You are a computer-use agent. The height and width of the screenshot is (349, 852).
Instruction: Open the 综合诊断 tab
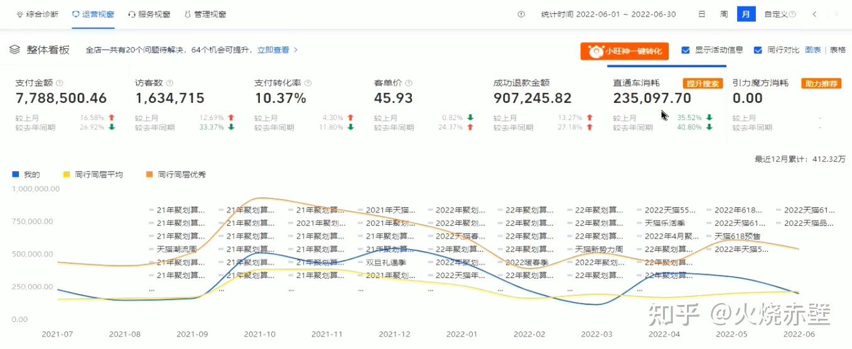click(x=36, y=14)
